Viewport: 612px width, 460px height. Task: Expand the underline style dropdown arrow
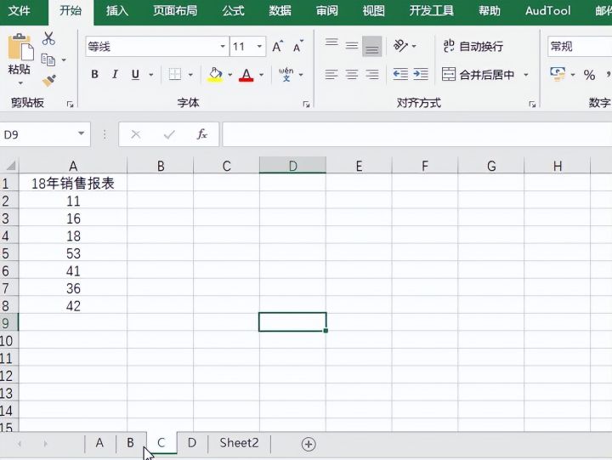pos(151,75)
